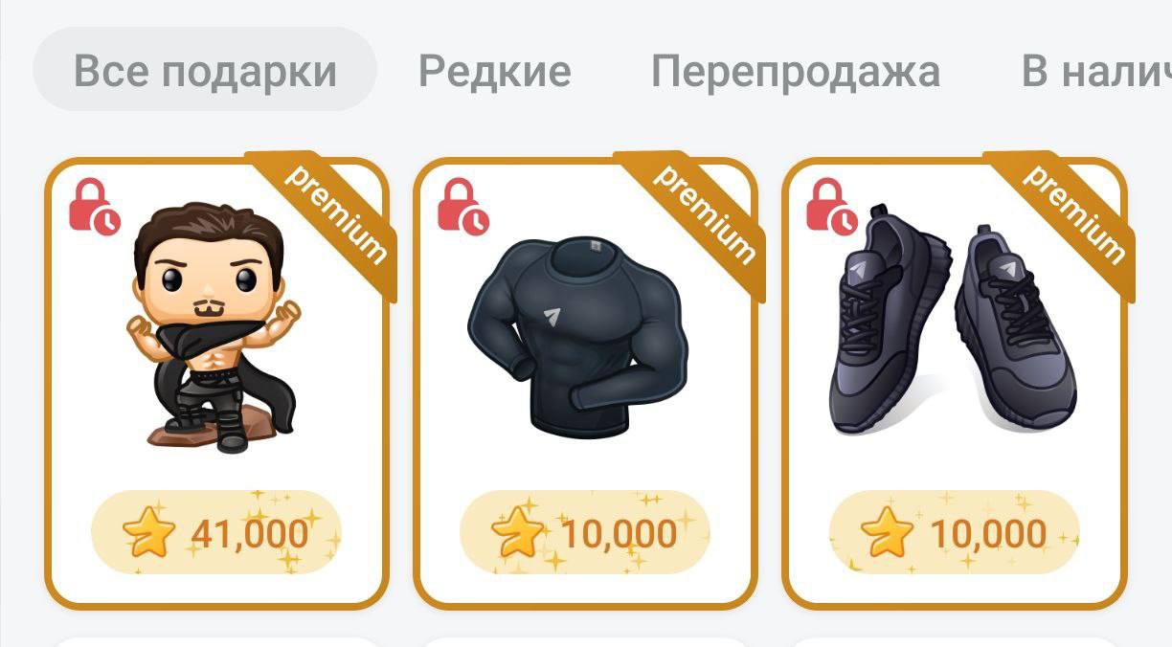Image resolution: width=1172 pixels, height=647 pixels.
Task: Tap the star icon on shirt price
Action: tap(517, 533)
